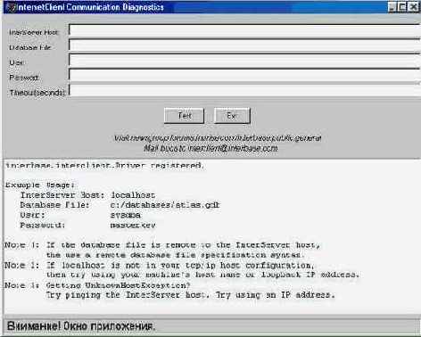Click the 'Try pinging the InterServer host' line
Image resolution: width=421 pixels, height=337 pixels.
(191, 295)
